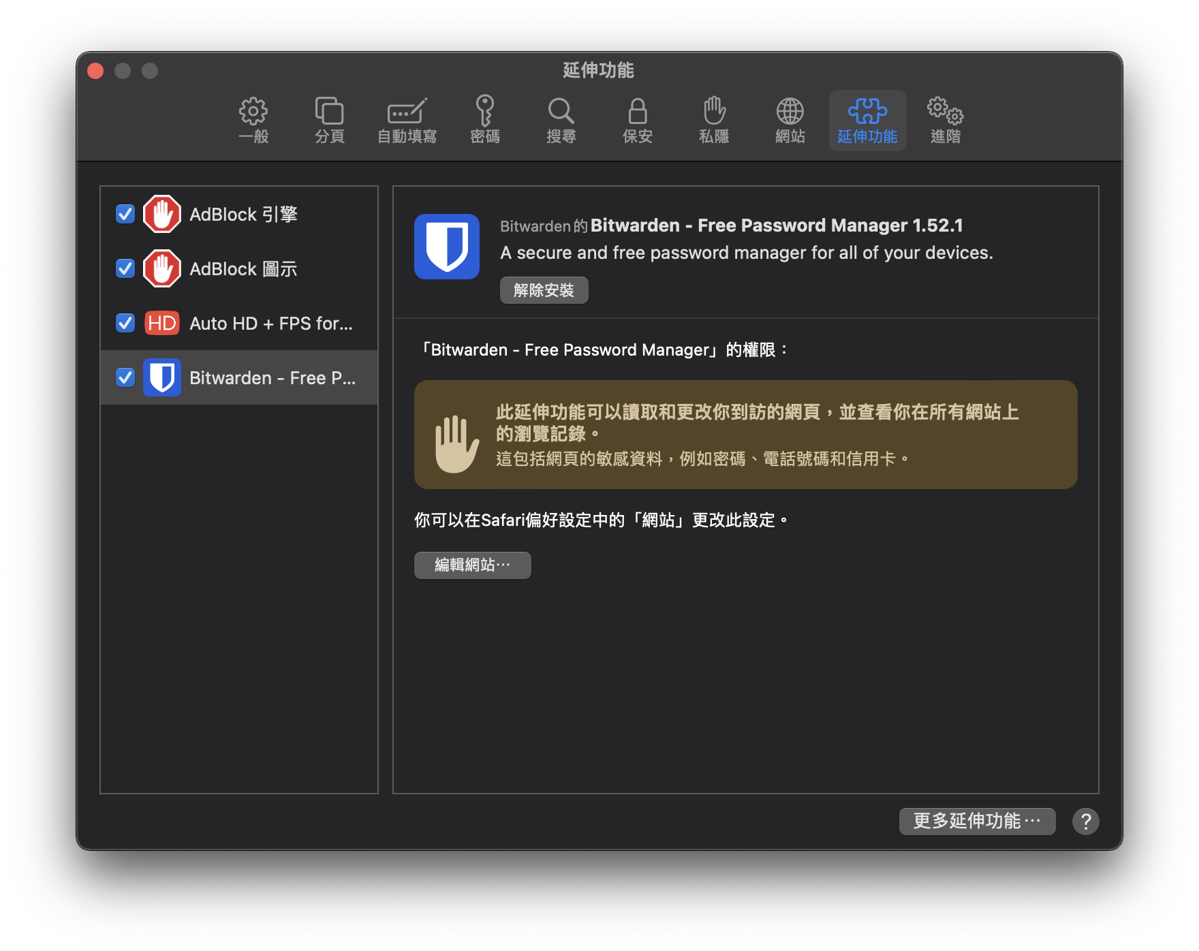The image size is (1199, 951).
Task: Click the 'A secure and free password manager' description
Action: coord(747,253)
